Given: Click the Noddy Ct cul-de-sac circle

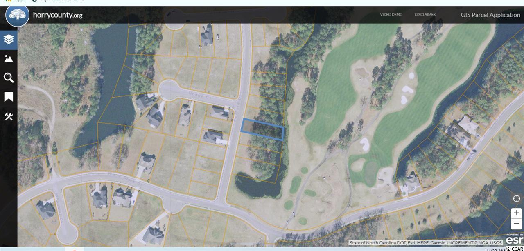Looking at the screenshot, I should click(170, 90).
